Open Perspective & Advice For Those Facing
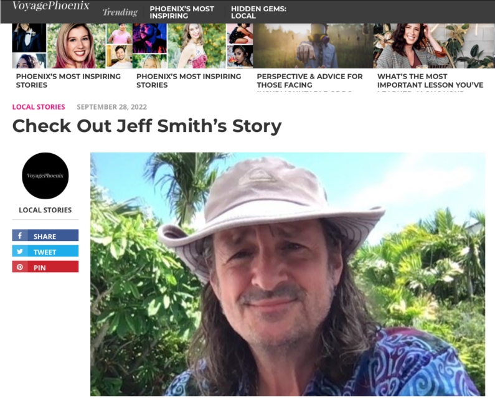Image resolution: width=495 pixels, height=404 pixels. 309,81
